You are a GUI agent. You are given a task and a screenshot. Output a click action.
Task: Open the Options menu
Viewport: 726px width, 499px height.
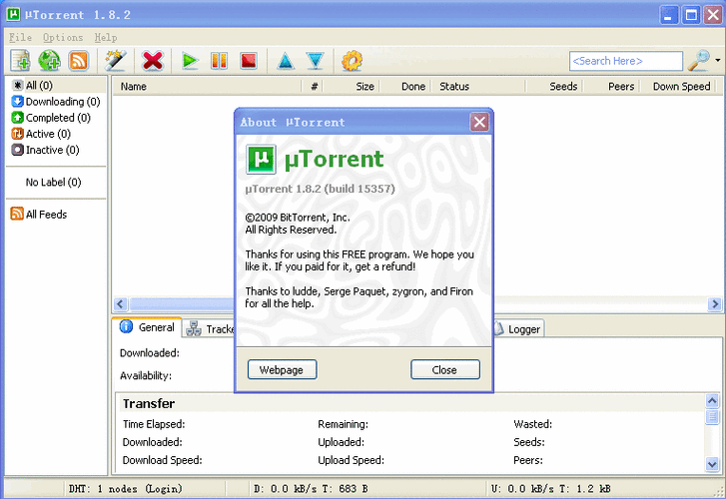63,38
